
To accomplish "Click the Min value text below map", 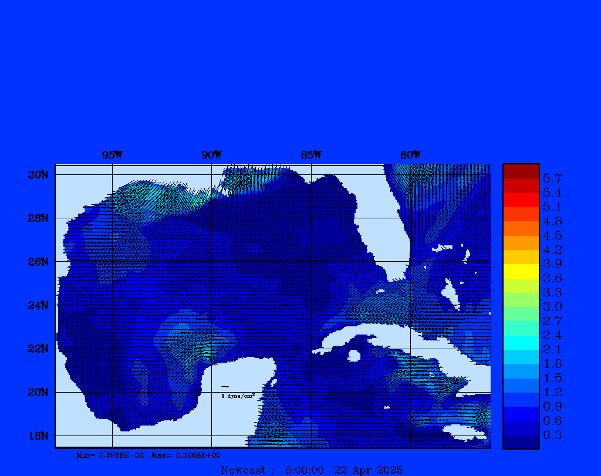I will [110, 455].
